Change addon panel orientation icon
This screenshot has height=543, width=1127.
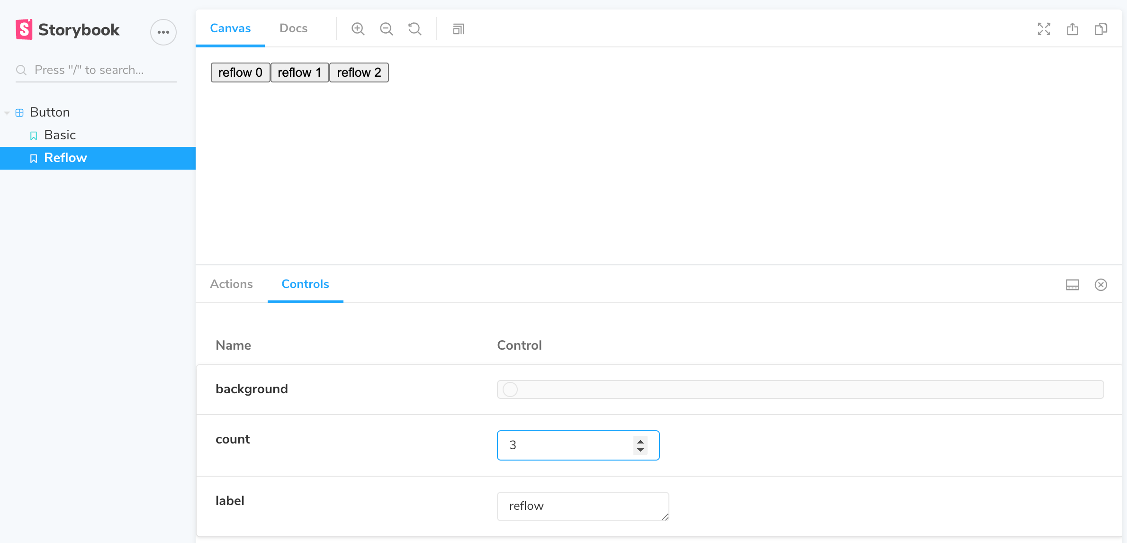click(x=1073, y=285)
